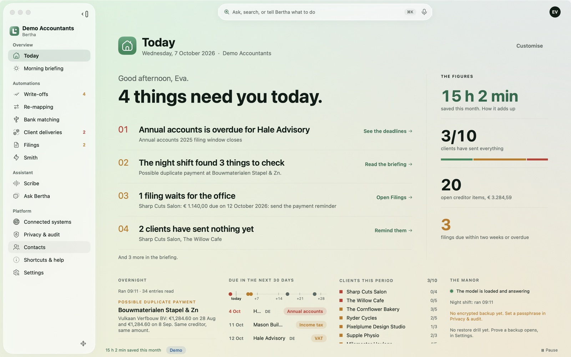Viewport: 571px width, 357px height.
Task: Click the Privacy & audit shield icon
Action: pyautogui.click(x=16, y=235)
